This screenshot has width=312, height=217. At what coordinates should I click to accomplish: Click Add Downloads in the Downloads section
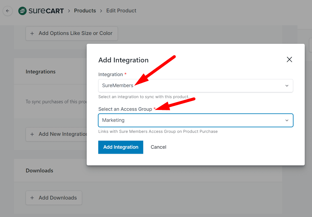pos(54,198)
